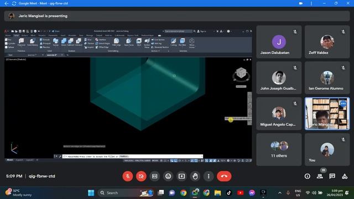Toggle the raise hand button
Viewport: 354px width, 199px height.
[x=195, y=176]
